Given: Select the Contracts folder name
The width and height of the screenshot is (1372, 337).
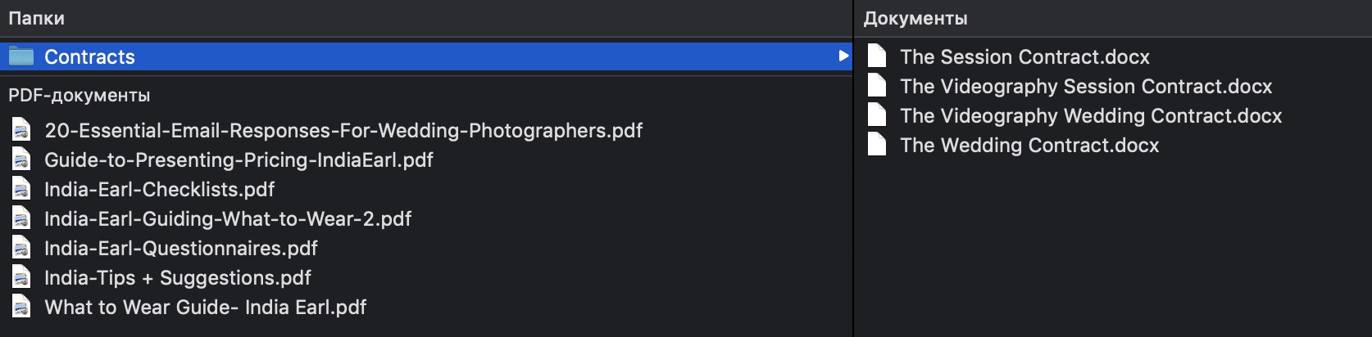Looking at the screenshot, I should tap(89, 56).
